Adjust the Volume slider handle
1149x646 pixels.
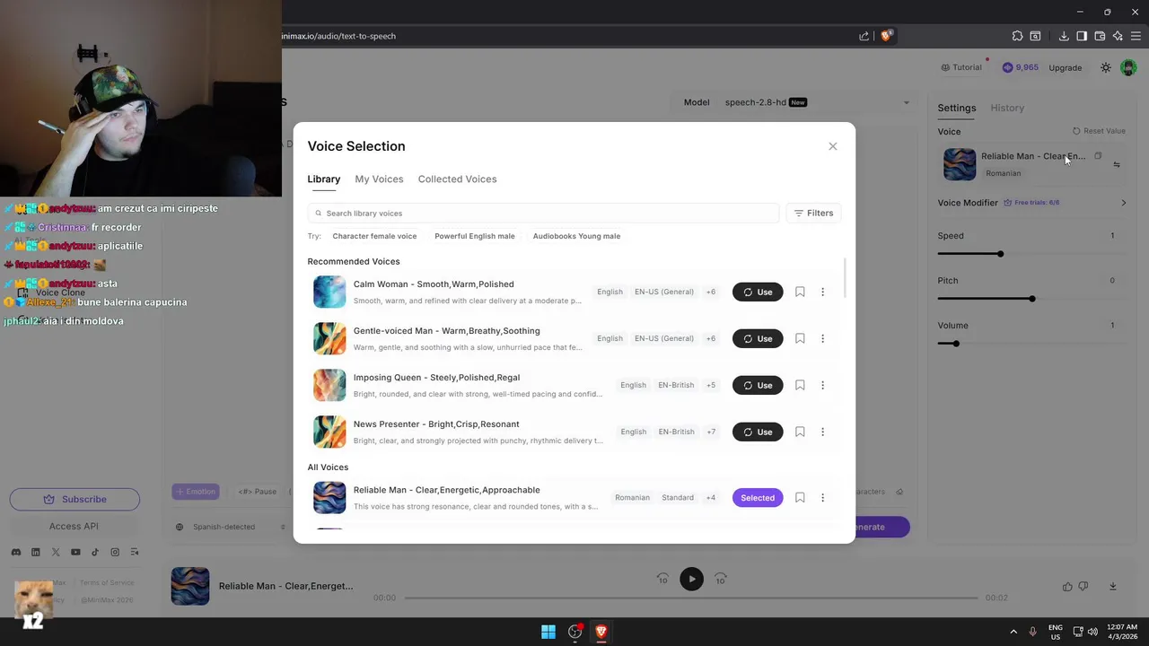point(956,344)
